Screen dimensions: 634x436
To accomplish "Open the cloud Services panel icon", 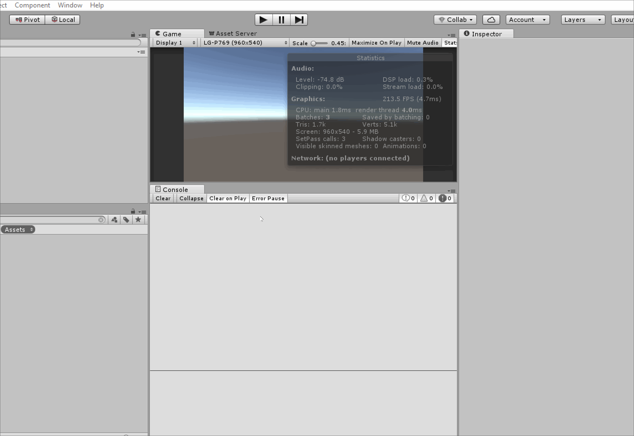I will (491, 20).
